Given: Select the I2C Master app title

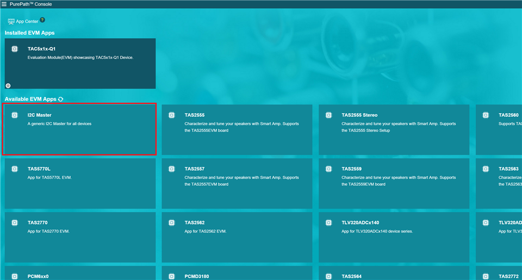Looking at the screenshot, I should [40, 115].
